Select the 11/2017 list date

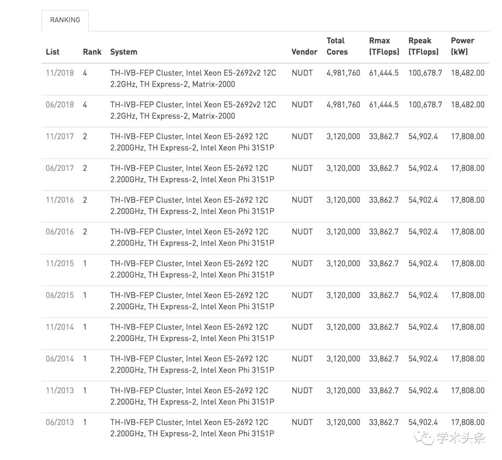(60, 136)
